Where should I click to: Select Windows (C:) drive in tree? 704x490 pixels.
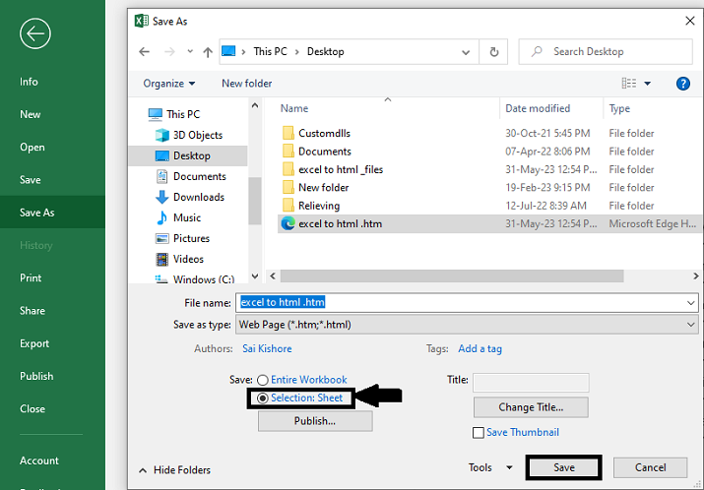click(194, 278)
